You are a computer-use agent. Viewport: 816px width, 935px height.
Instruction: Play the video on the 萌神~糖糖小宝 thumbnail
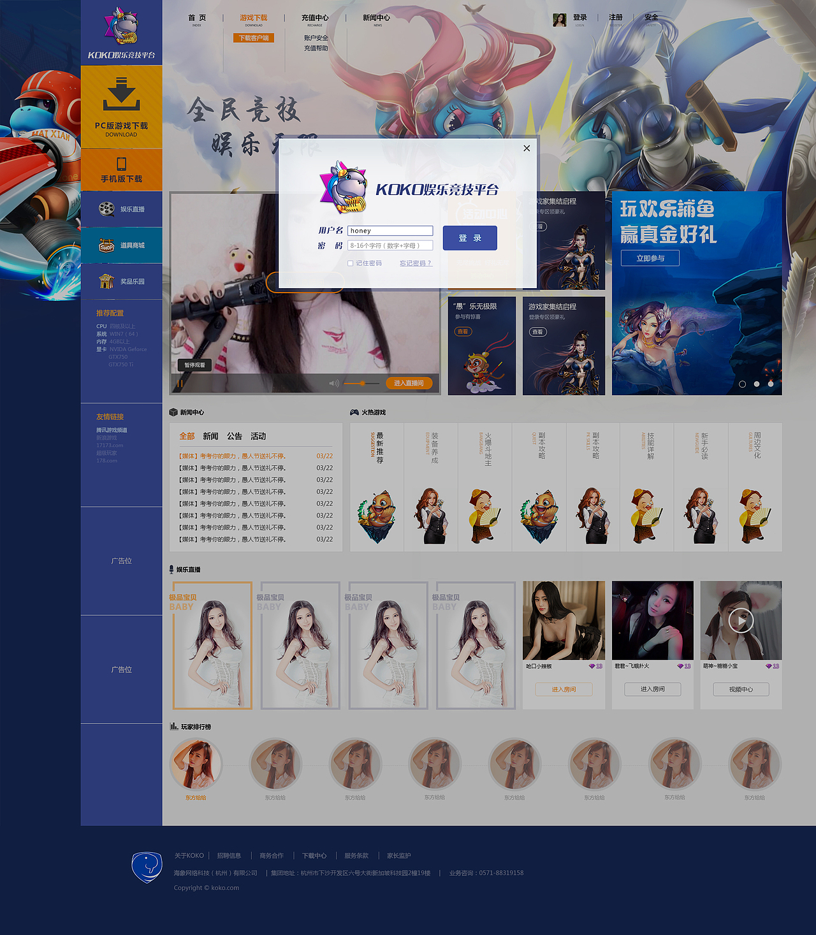[741, 620]
